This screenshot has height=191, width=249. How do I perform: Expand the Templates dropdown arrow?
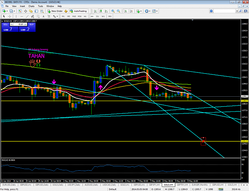157,11
